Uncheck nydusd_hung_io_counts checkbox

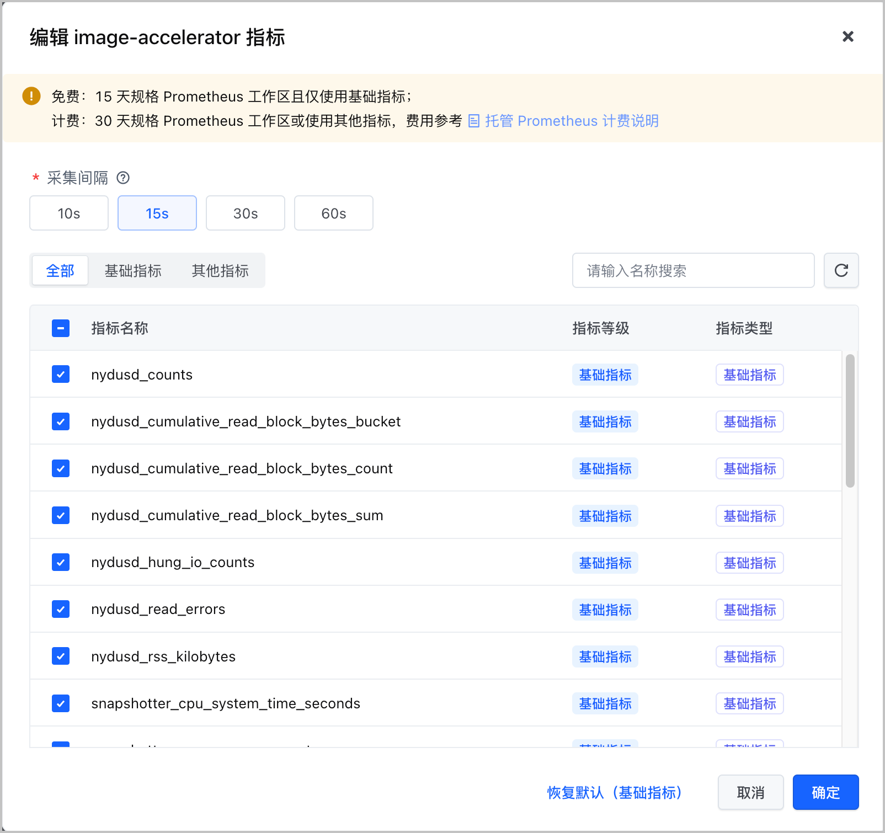click(61, 562)
